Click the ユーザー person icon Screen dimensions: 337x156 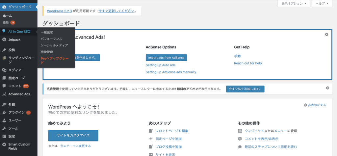tap(4, 120)
